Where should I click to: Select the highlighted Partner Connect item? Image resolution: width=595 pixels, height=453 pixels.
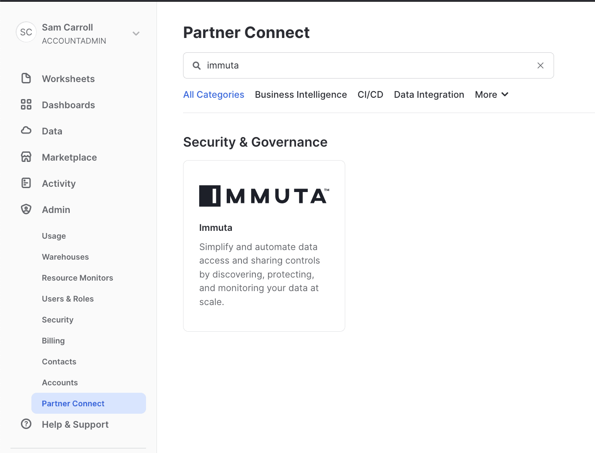[x=88, y=403]
